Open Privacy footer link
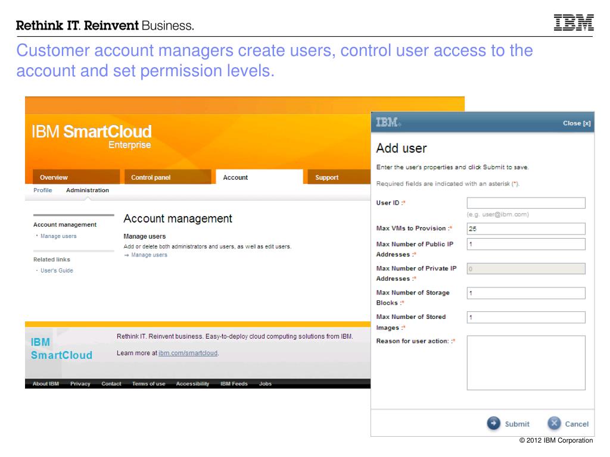 click(x=80, y=384)
